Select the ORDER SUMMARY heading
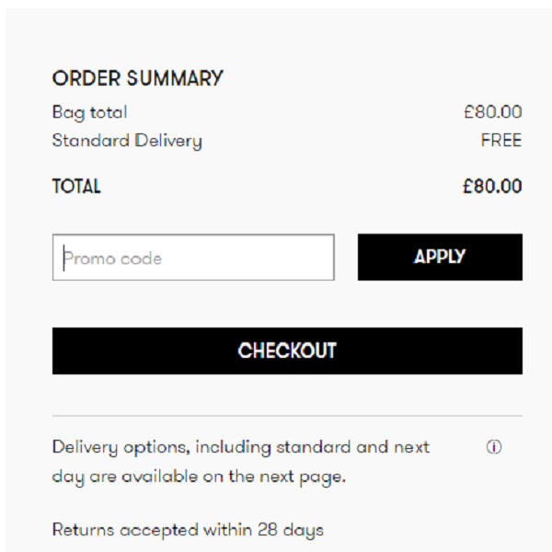This screenshot has height=552, width=552. pyautogui.click(x=138, y=78)
